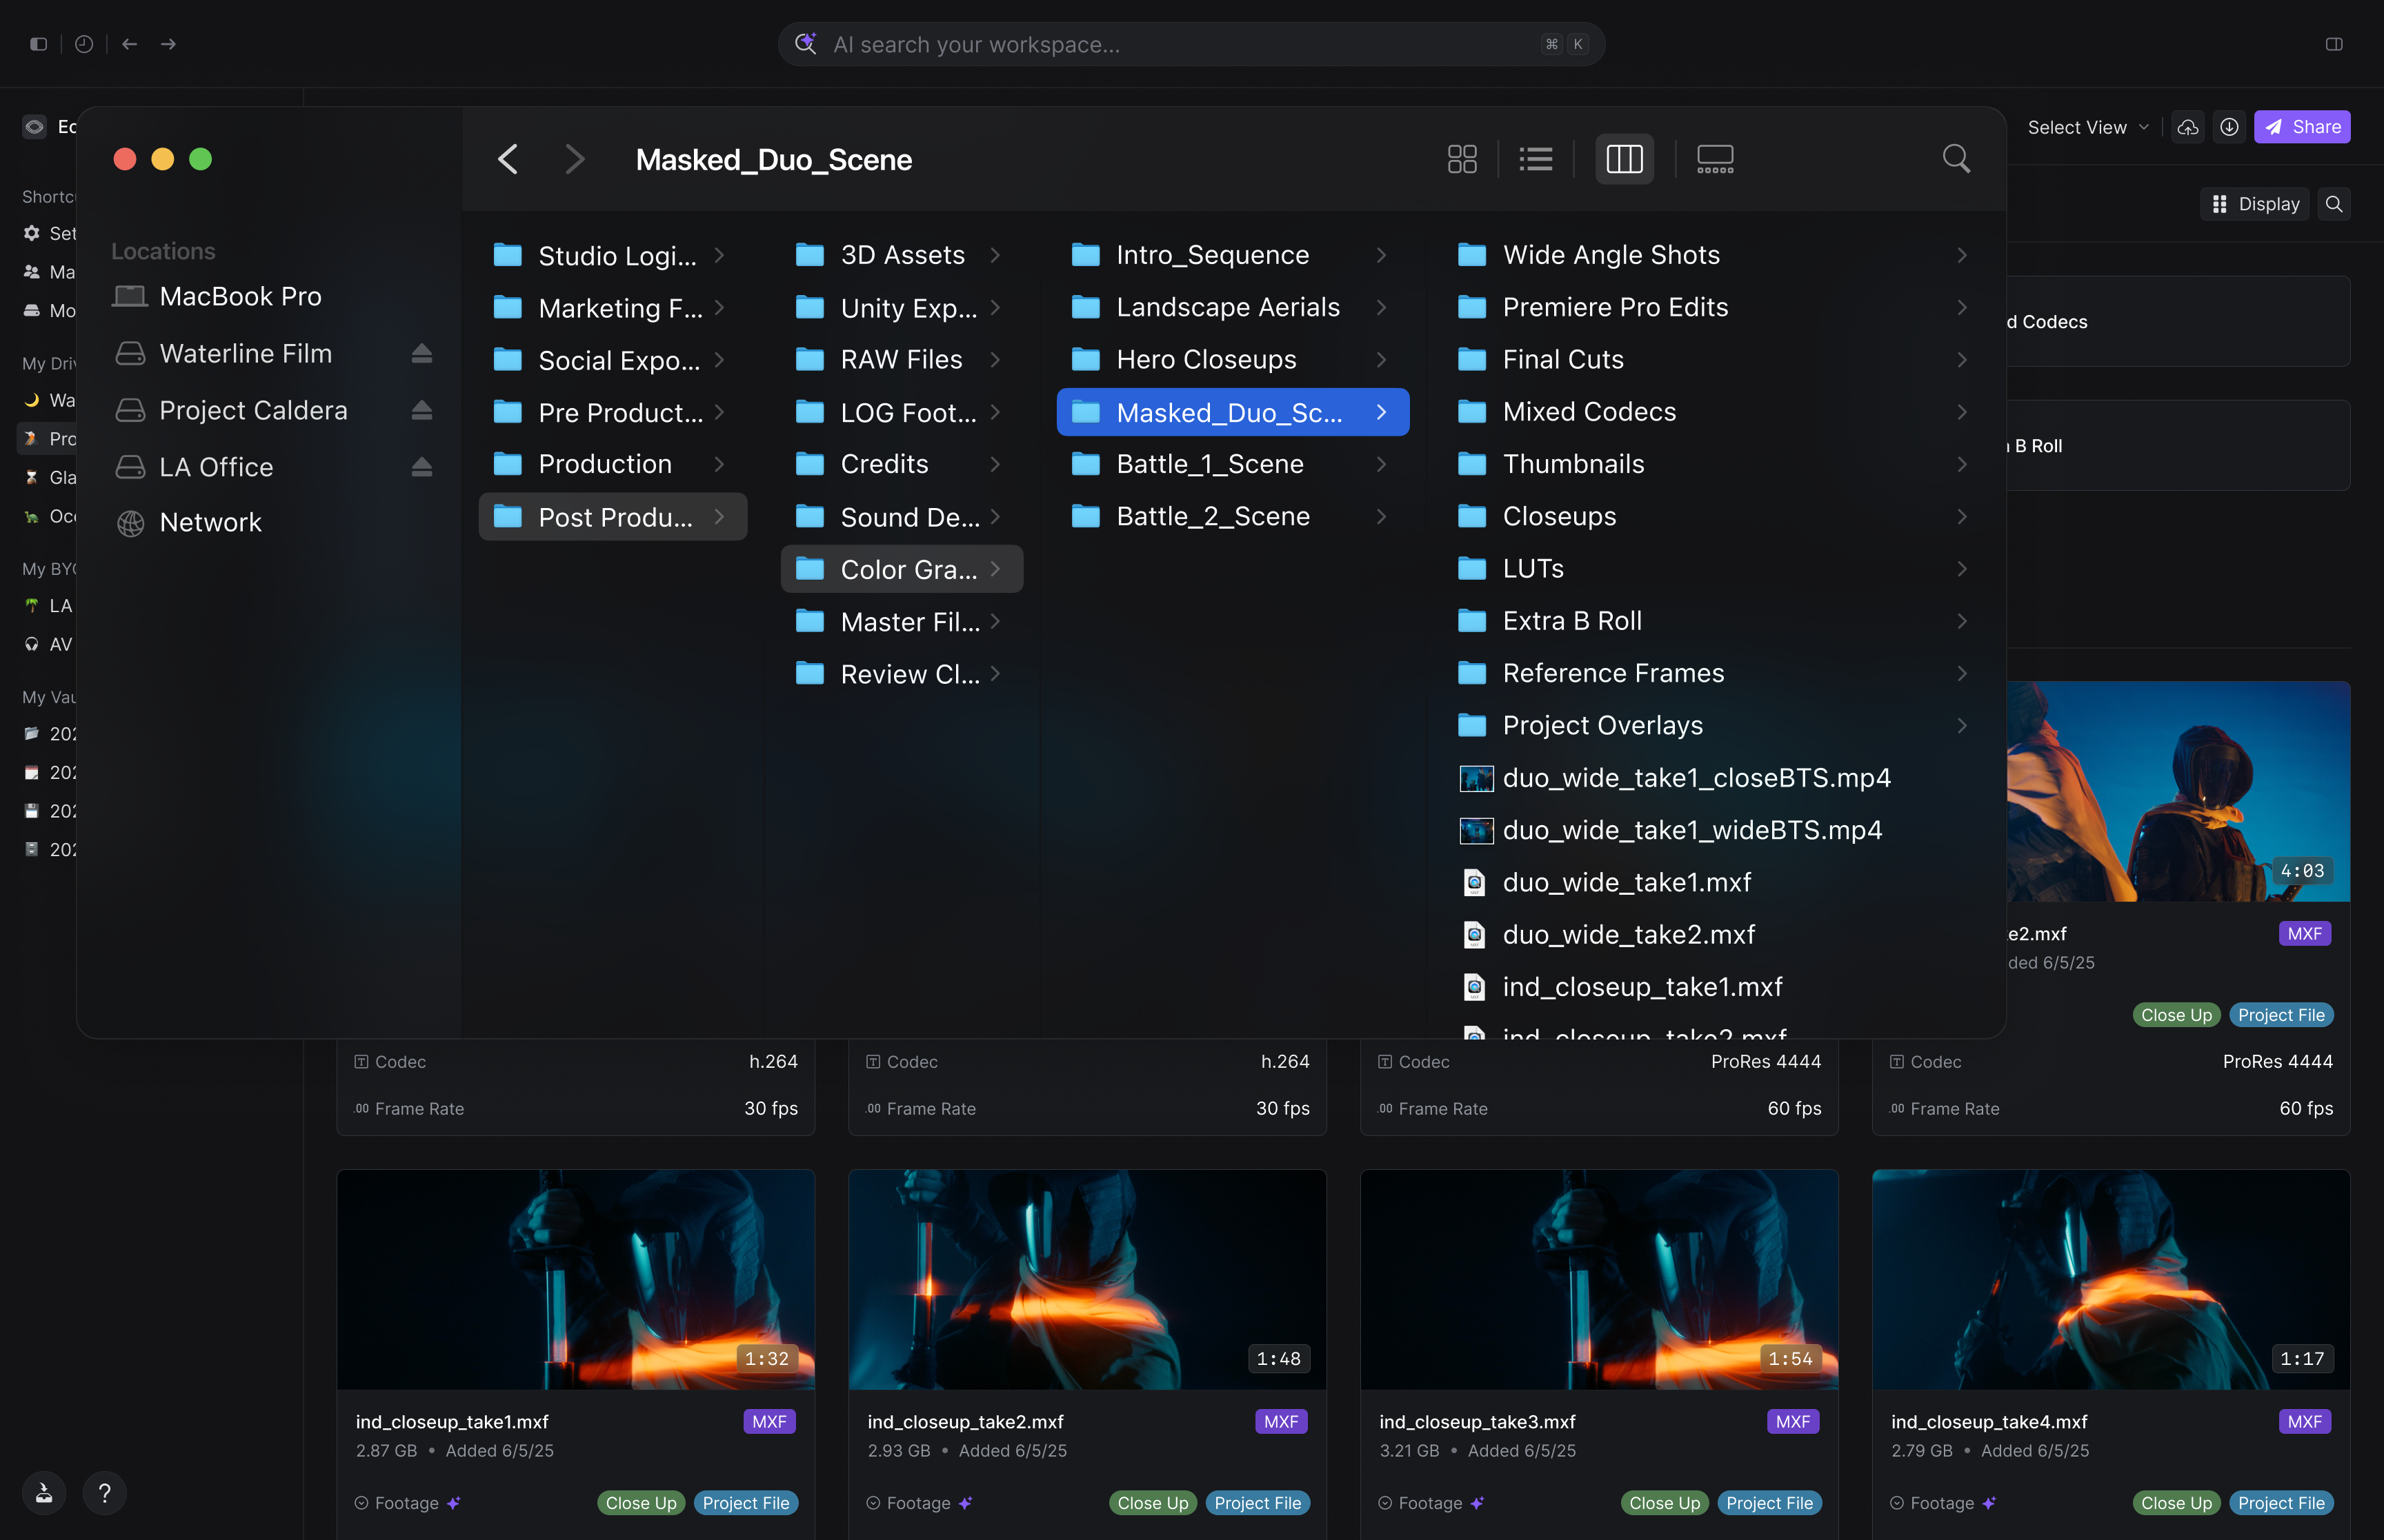Switch Finder to icon grid view

(x=1462, y=159)
